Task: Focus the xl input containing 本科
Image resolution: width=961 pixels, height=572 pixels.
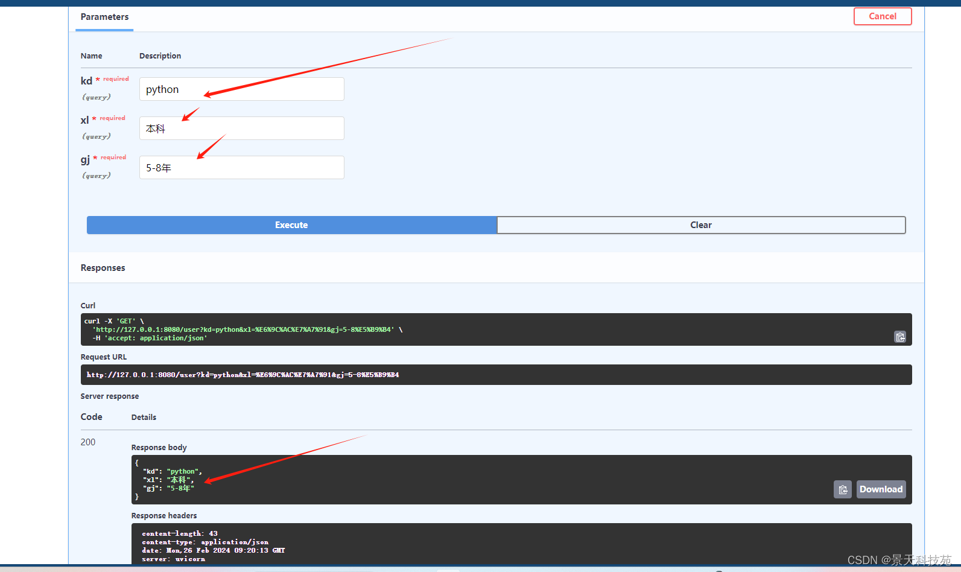Action: 242,129
